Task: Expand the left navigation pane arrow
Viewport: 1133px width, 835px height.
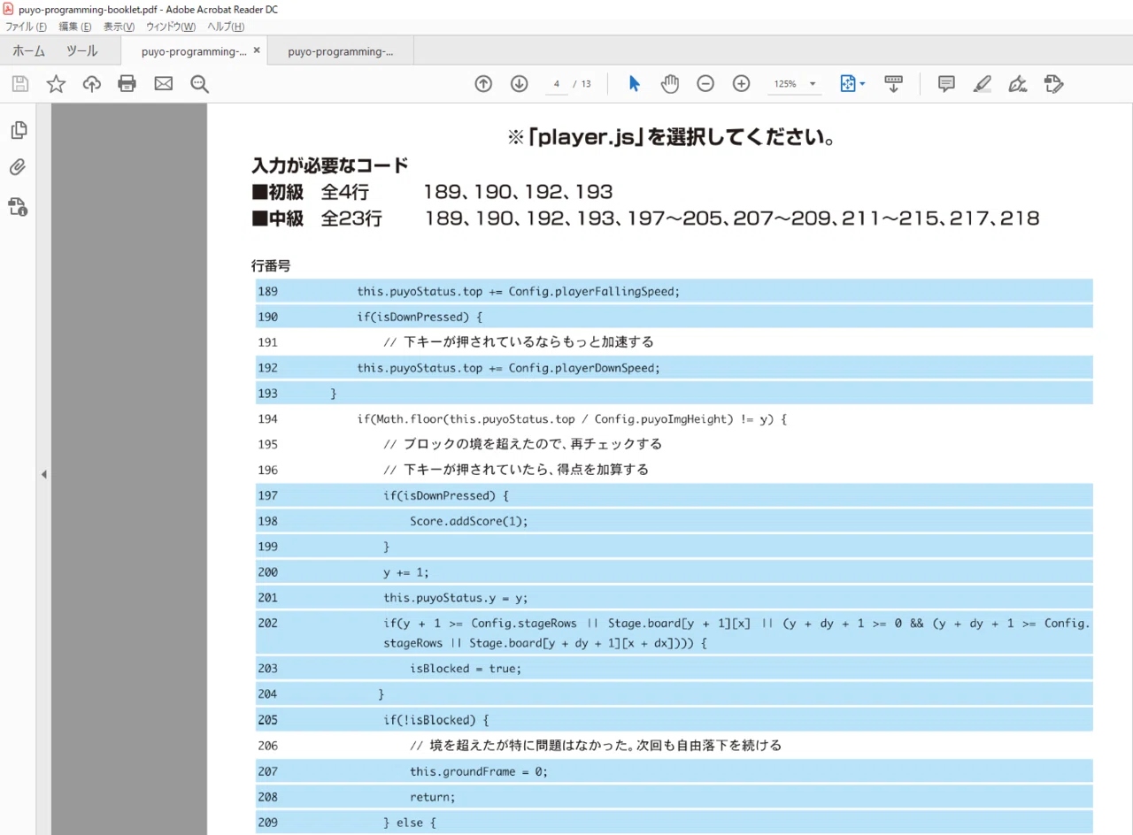Action: click(43, 475)
